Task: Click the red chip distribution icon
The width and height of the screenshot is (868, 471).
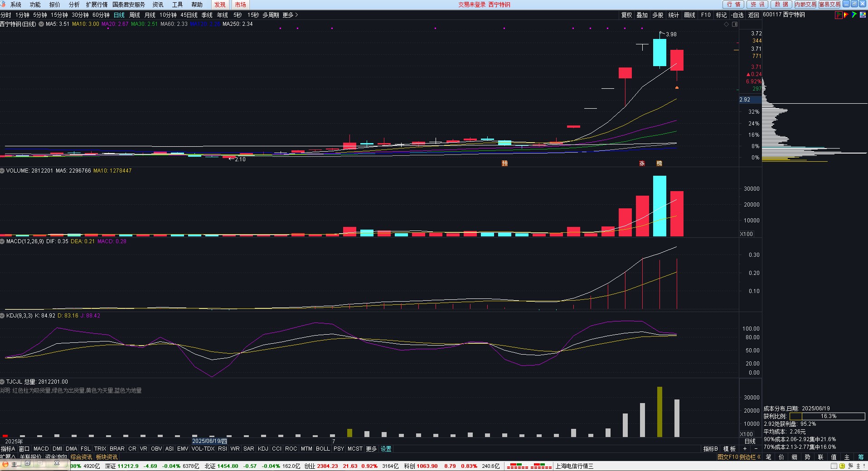Action: [839, 15]
